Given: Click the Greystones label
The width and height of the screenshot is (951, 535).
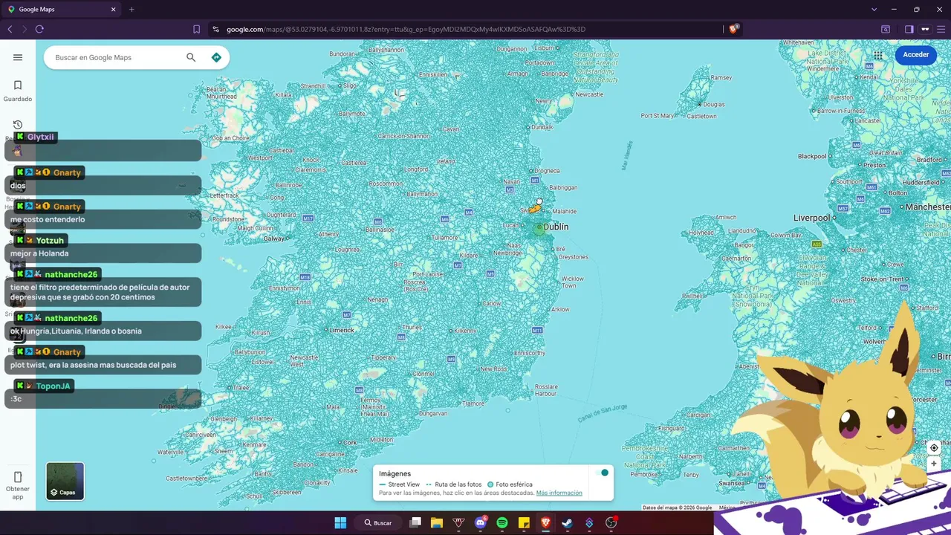Looking at the screenshot, I should (x=574, y=257).
